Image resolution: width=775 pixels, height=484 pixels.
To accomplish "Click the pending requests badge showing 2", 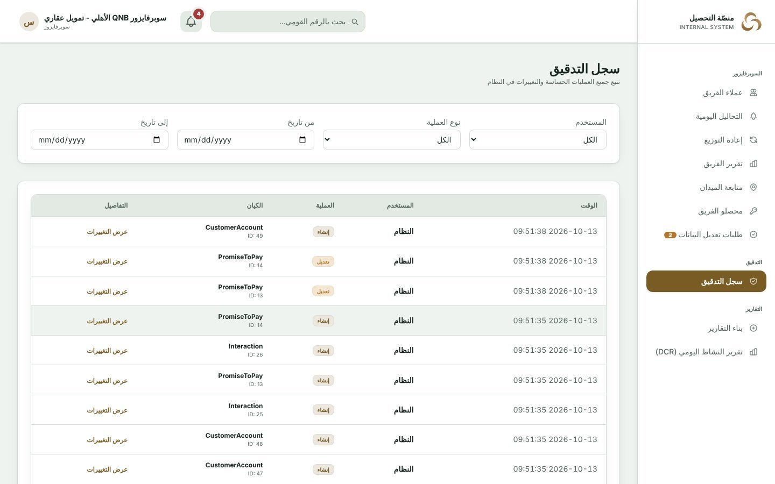I will tap(670, 235).
